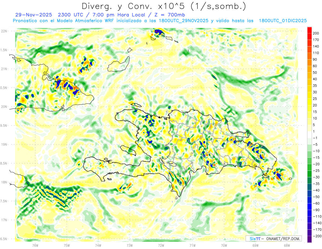Click the -200 color bar value

[317, 236]
